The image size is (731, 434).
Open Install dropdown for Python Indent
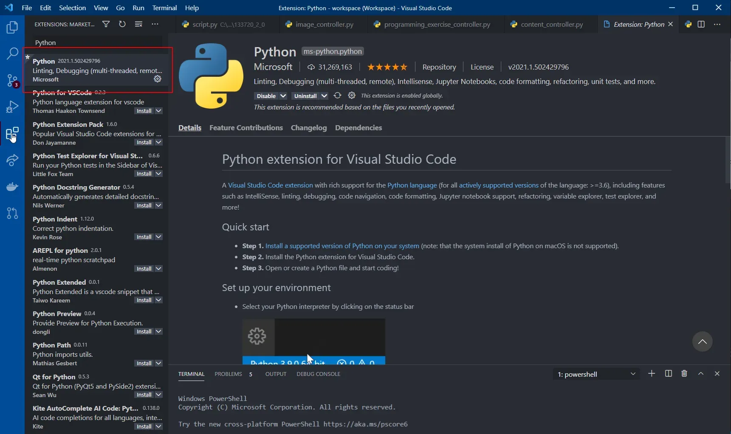click(x=158, y=237)
